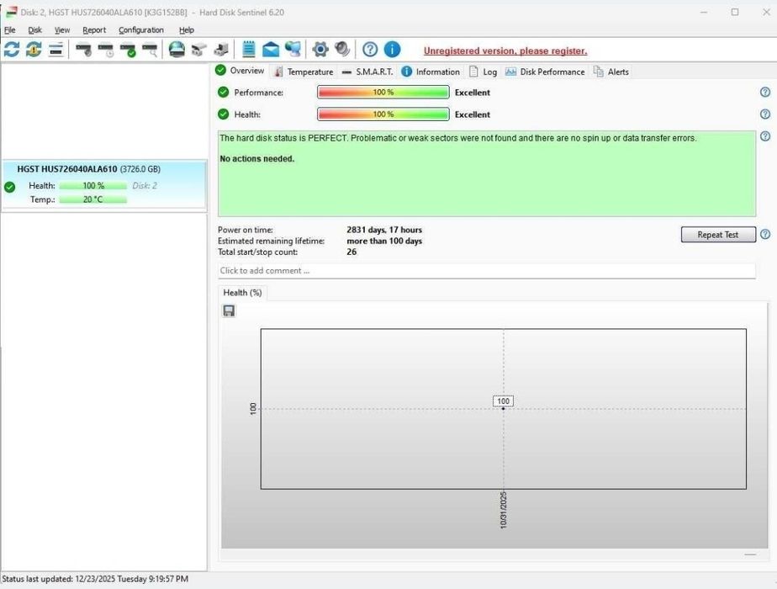The width and height of the screenshot is (777, 589).
Task: Switch to the Disk Performance tab
Action: tap(545, 72)
